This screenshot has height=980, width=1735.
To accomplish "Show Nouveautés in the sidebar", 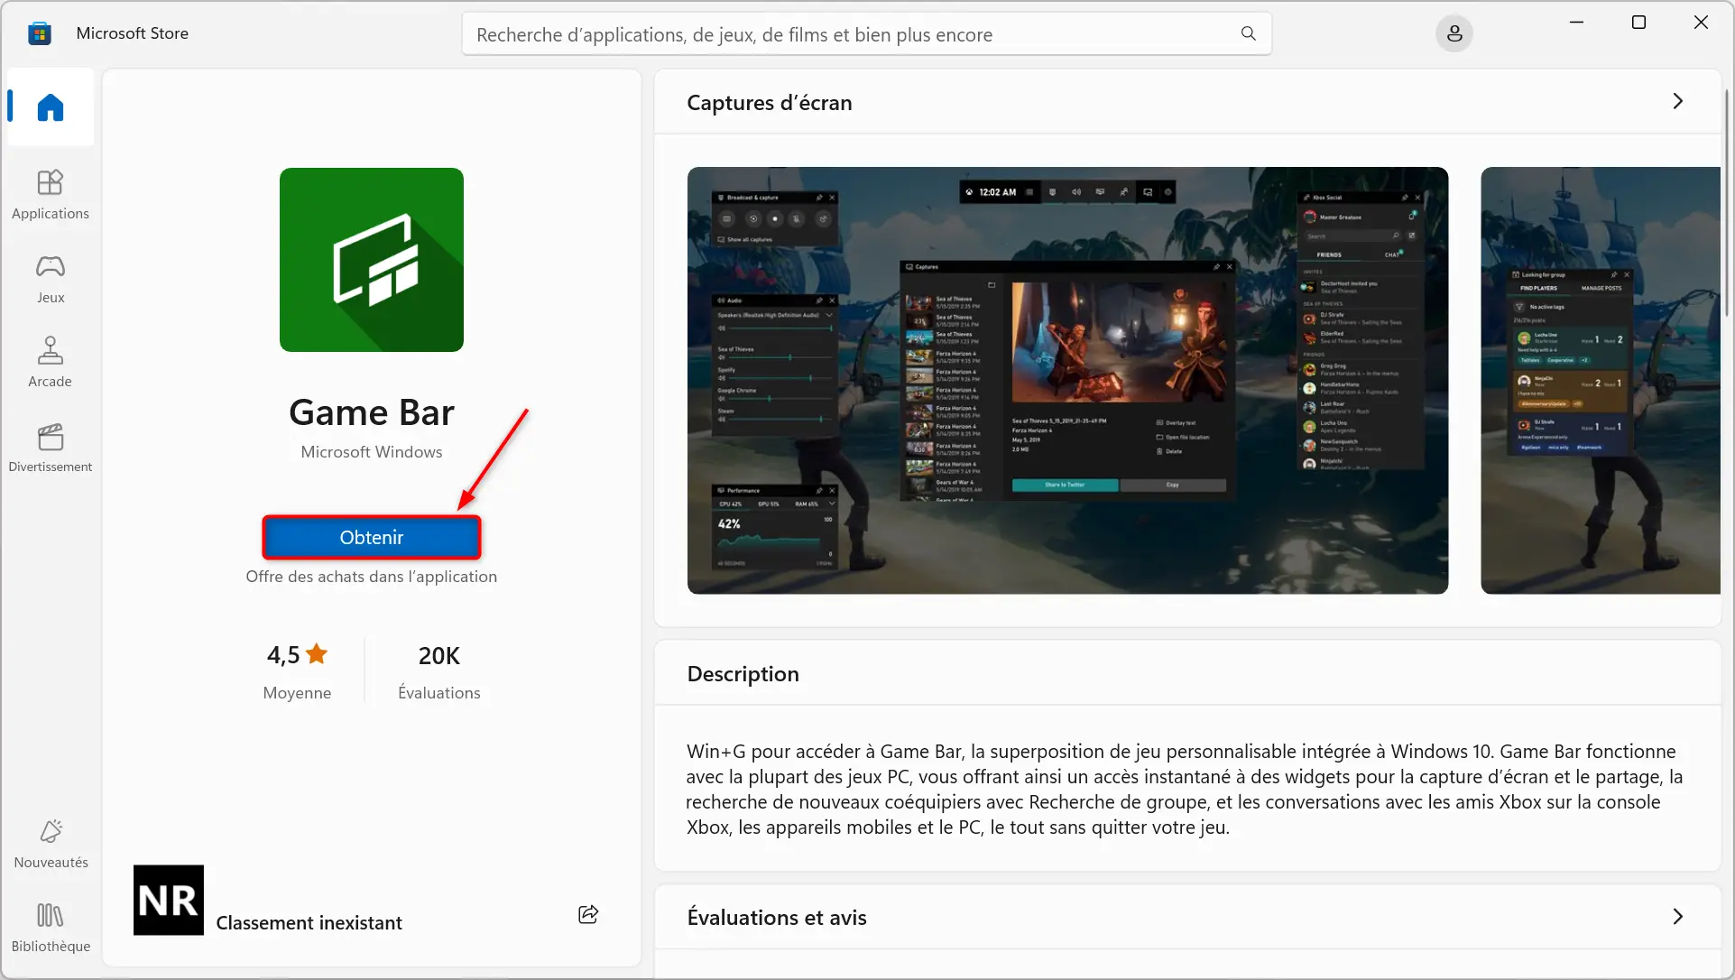I will 51,844.
